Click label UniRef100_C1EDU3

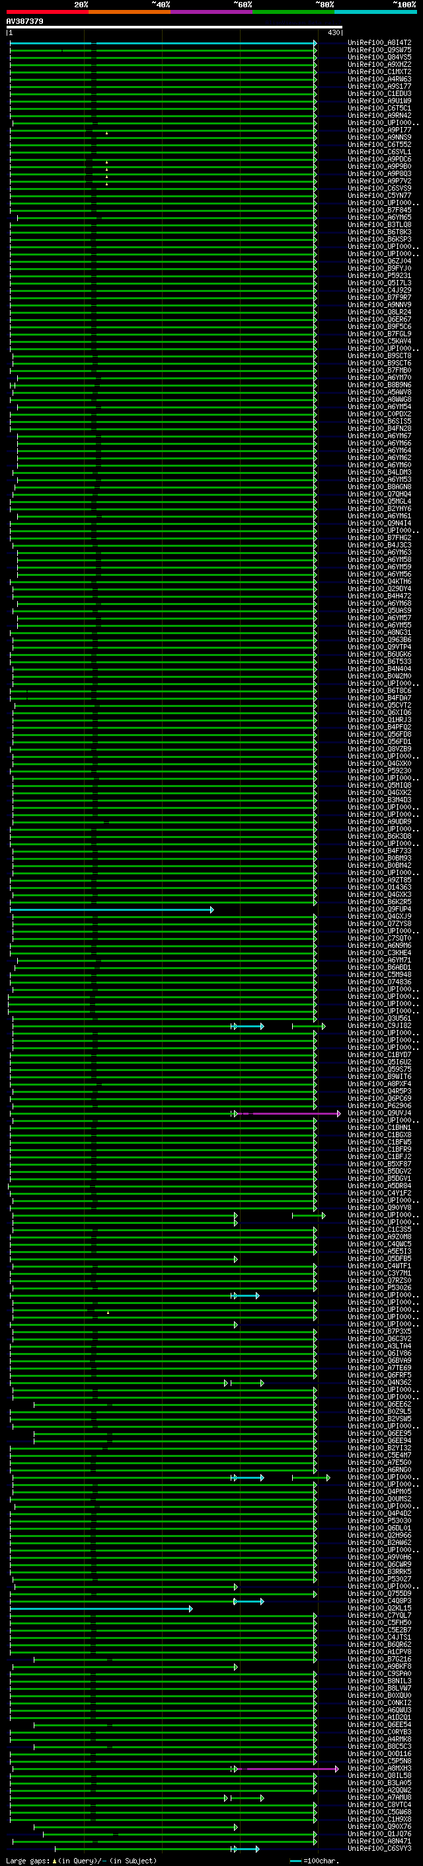tap(379, 94)
